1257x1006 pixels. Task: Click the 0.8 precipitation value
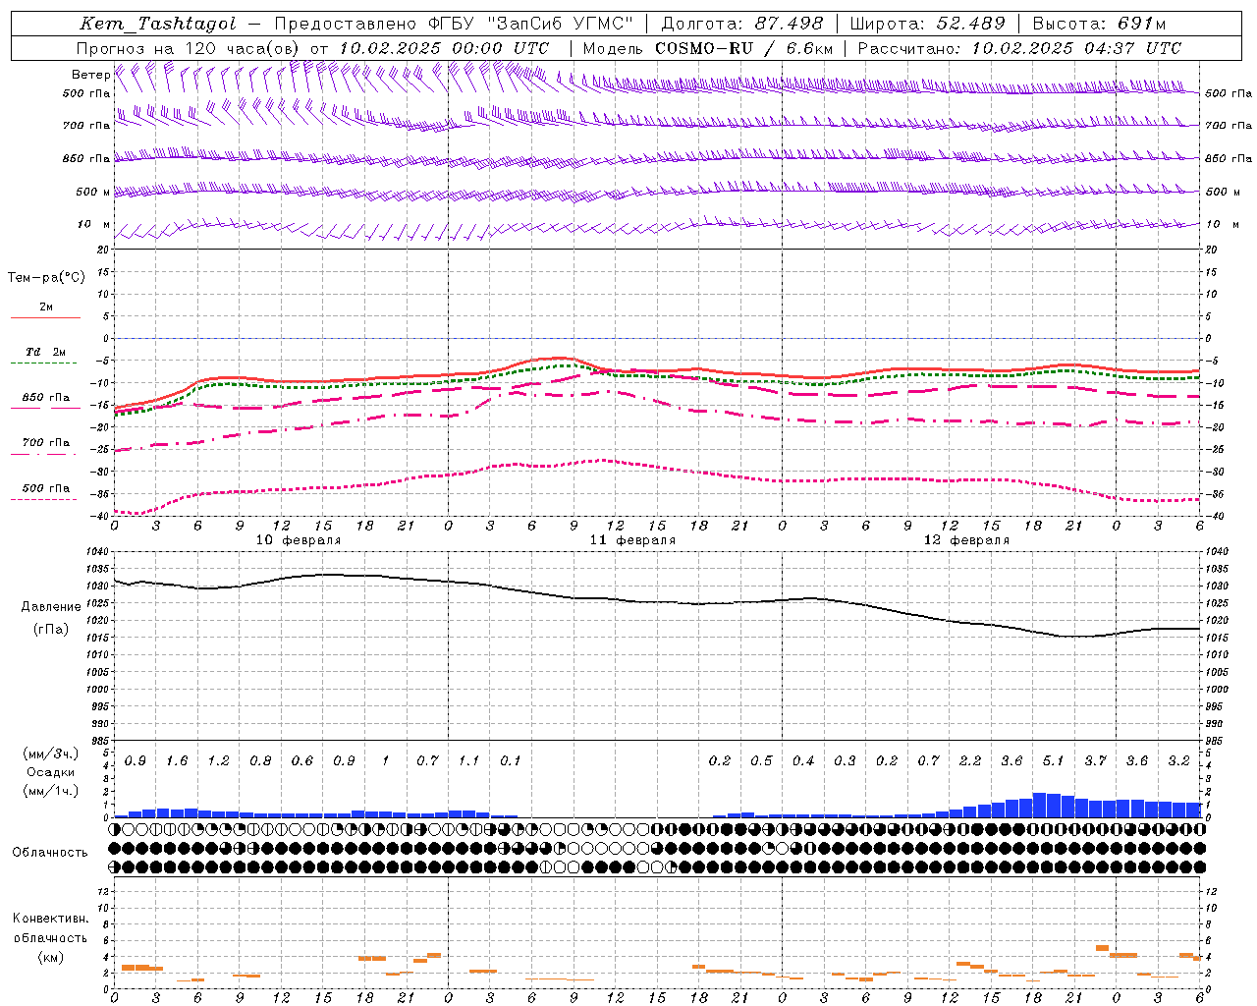tap(260, 761)
